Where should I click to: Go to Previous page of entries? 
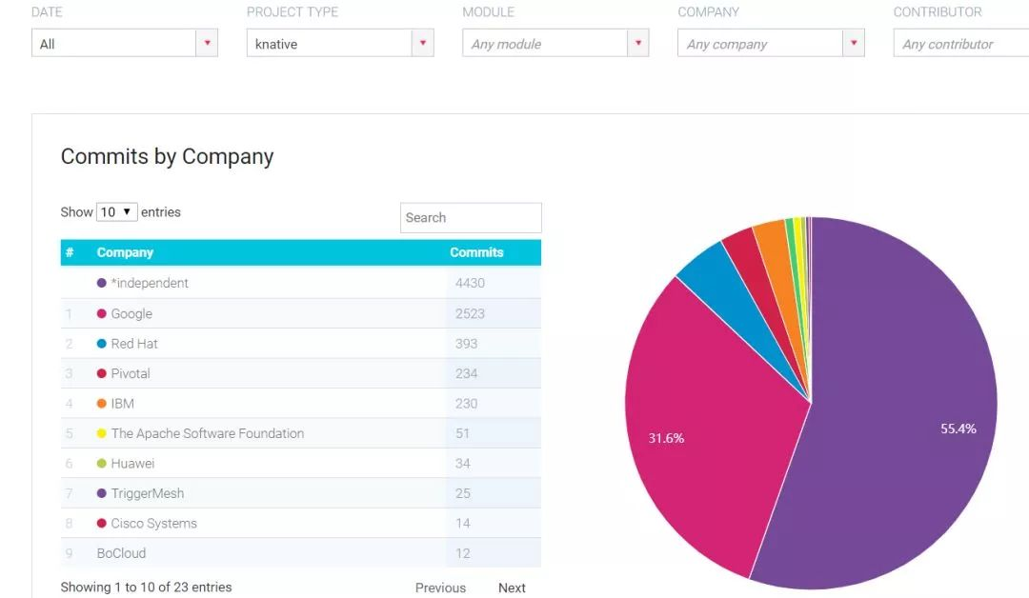pos(440,588)
